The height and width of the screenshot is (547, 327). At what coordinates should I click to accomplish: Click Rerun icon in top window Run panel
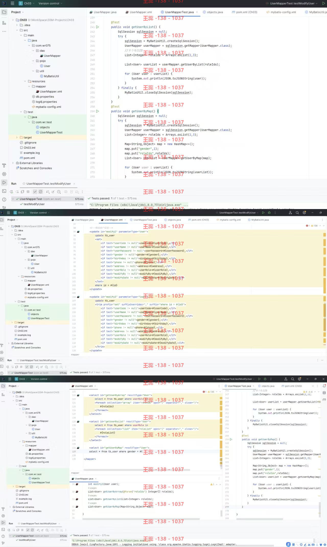pyautogui.click(x=11, y=192)
